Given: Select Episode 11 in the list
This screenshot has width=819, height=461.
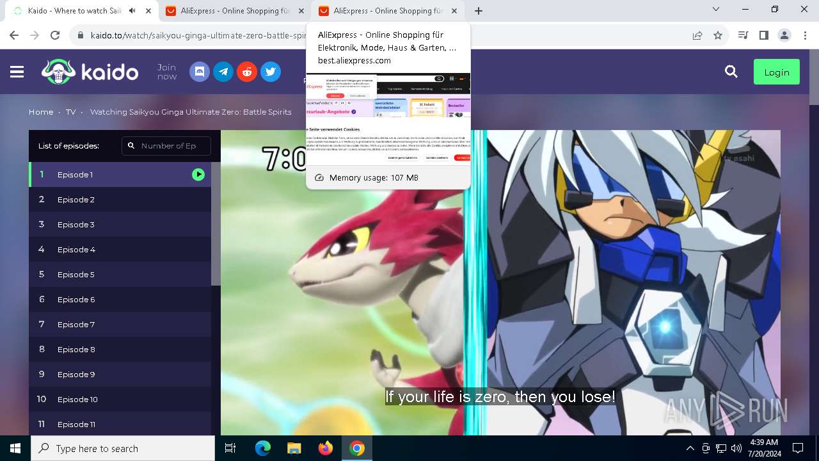Looking at the screenshot, I should [x=120, y=424].
